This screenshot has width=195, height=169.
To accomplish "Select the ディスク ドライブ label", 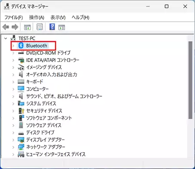I will 40,133.
